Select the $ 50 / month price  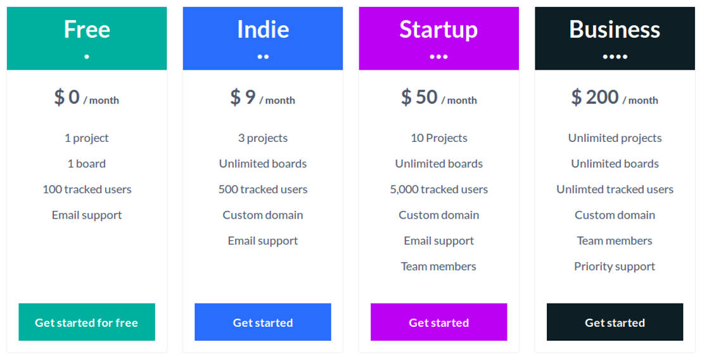pyautogui.click(x=438, y=98)
